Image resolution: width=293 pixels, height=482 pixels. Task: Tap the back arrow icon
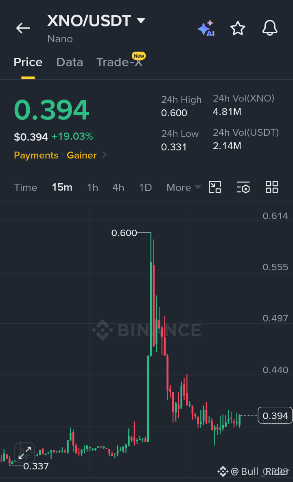(x=23, y=28)
